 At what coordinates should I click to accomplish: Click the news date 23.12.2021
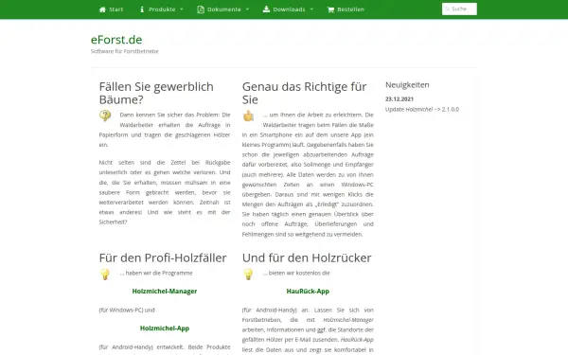(x=399, y=98)
